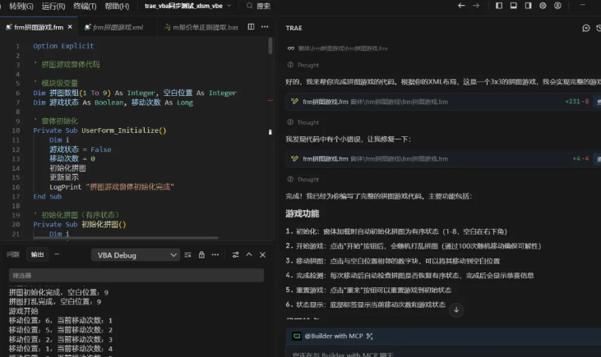Click output line 游戏开始
This screenshot has width=601, height=357.
pyautogui.click(x=23, y=311)
